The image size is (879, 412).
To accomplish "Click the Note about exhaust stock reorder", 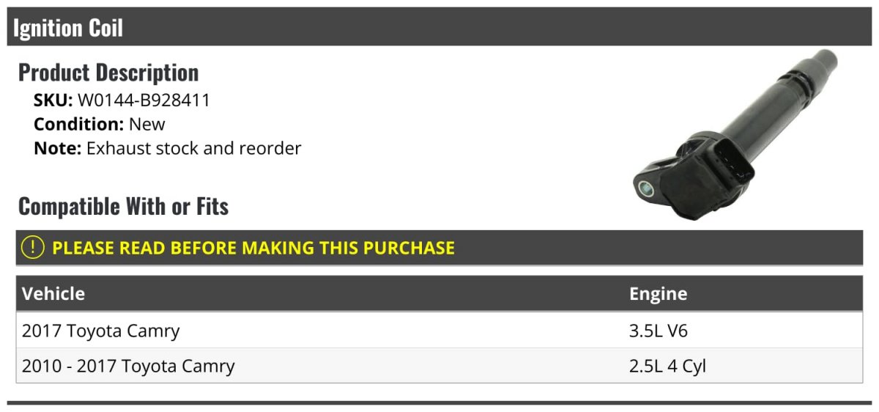I will tap(168, 148).
